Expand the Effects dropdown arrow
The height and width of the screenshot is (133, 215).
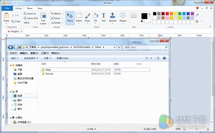pos(63,14)
